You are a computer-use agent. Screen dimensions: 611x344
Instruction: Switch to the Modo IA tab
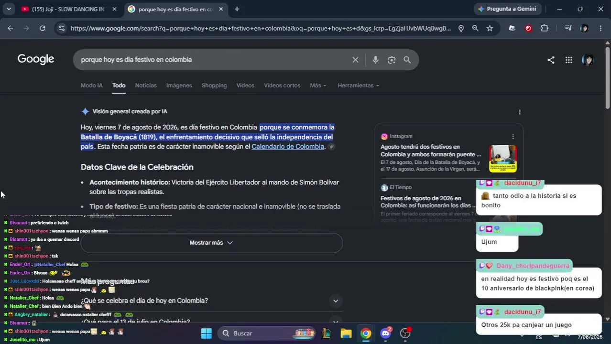click(91, 85)
